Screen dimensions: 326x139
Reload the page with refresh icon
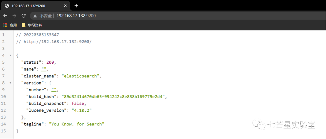point(24,16)
